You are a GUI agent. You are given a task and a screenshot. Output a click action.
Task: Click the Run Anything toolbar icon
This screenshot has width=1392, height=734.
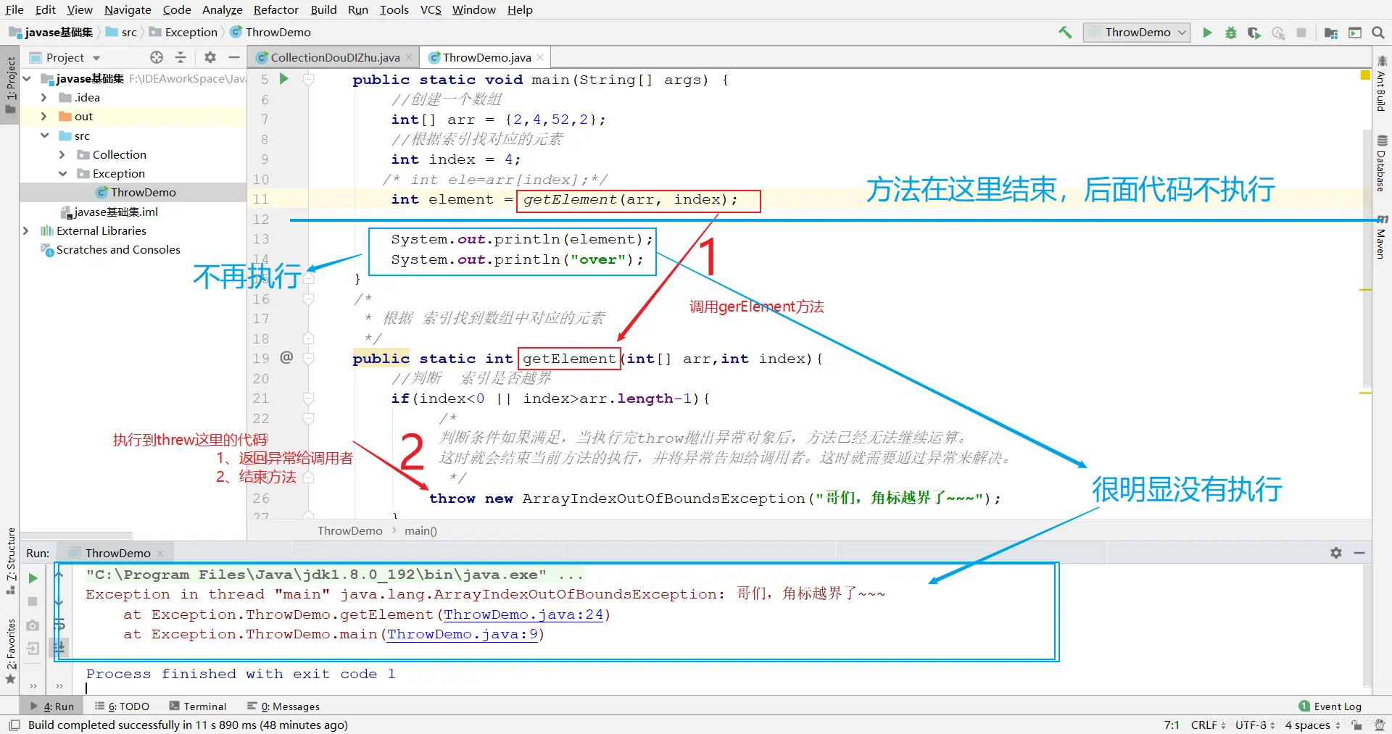1354,33
